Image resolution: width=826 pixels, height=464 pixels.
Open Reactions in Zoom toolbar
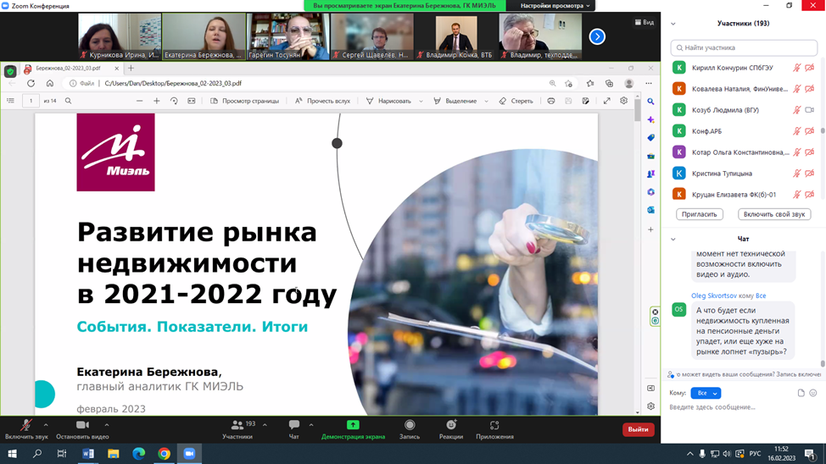(x=451, y=426)
